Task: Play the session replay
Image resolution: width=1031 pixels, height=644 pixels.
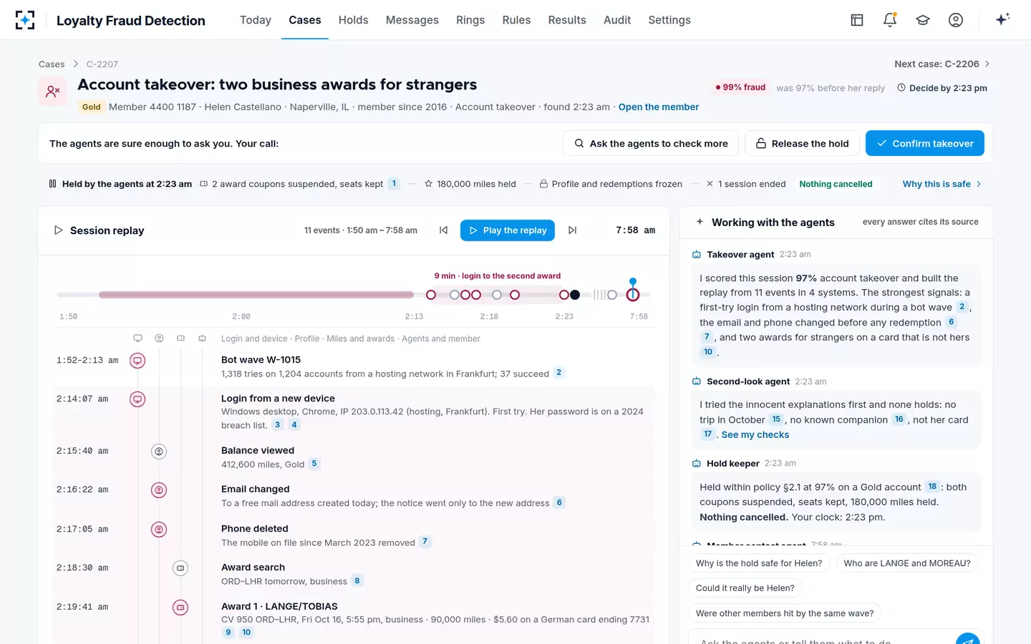Action: click(508, 230)
